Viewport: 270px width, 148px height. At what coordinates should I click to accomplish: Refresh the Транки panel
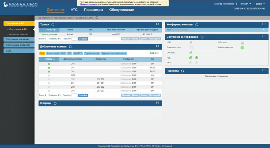tap(53, 25)
